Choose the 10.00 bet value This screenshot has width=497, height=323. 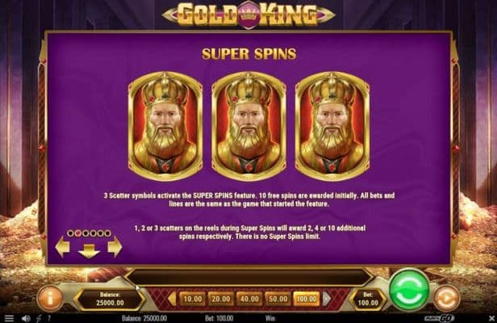(192, 299)
